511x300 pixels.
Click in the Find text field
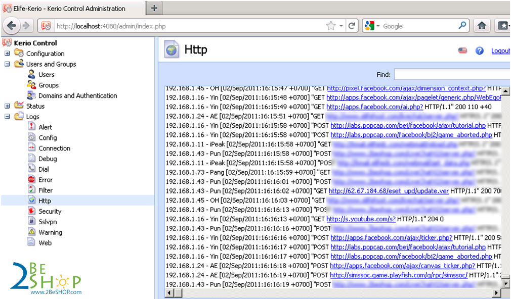[x=452, y=74]
